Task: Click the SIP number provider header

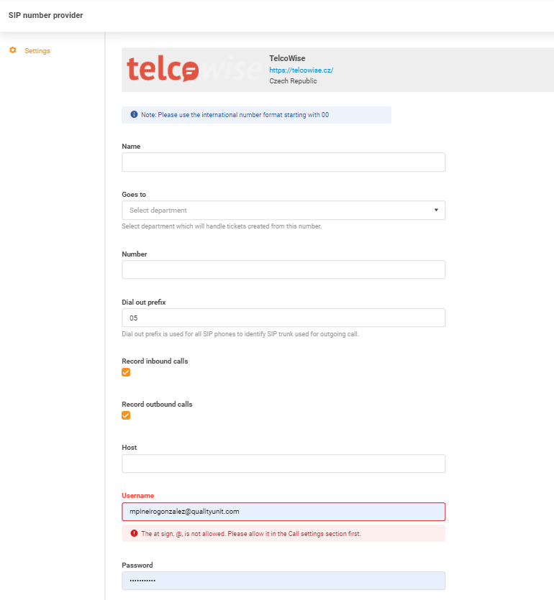Action: [45, 14]
